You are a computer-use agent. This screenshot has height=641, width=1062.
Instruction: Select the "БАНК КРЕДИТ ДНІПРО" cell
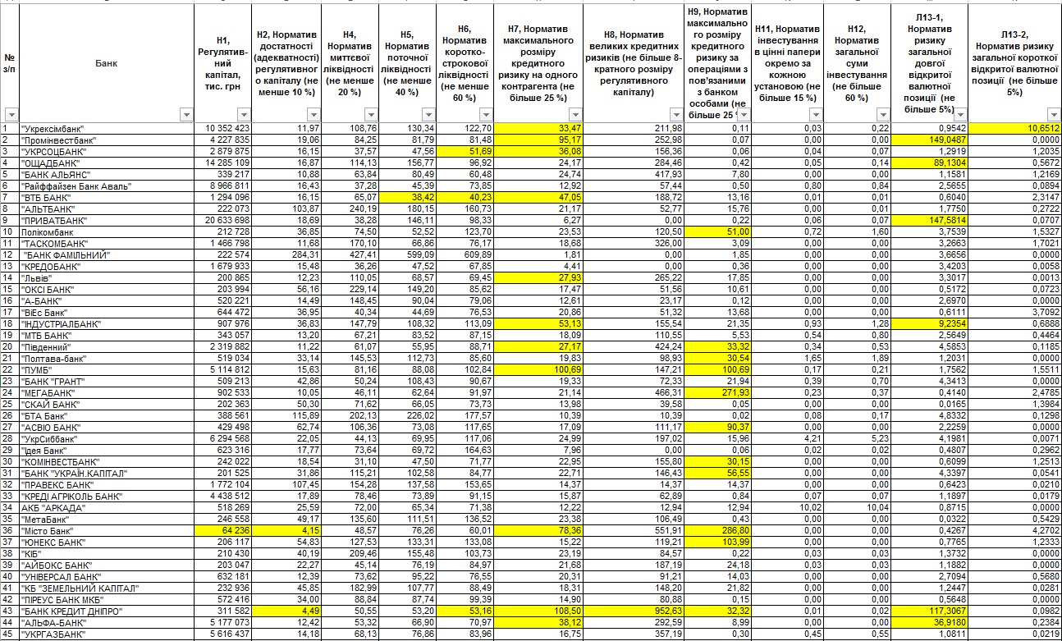(x=106, y=611)
